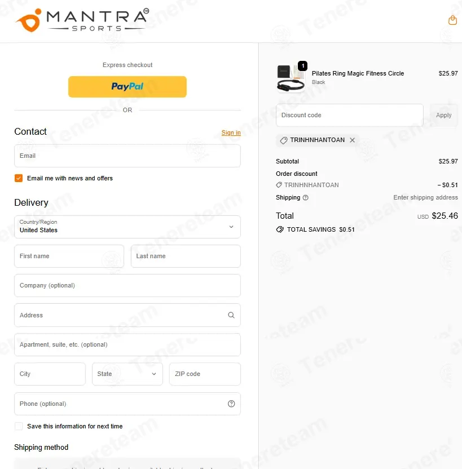The image size is (462, 469).
Task: Click the Enter shipping address text
Action: click(x=425, y=197)
